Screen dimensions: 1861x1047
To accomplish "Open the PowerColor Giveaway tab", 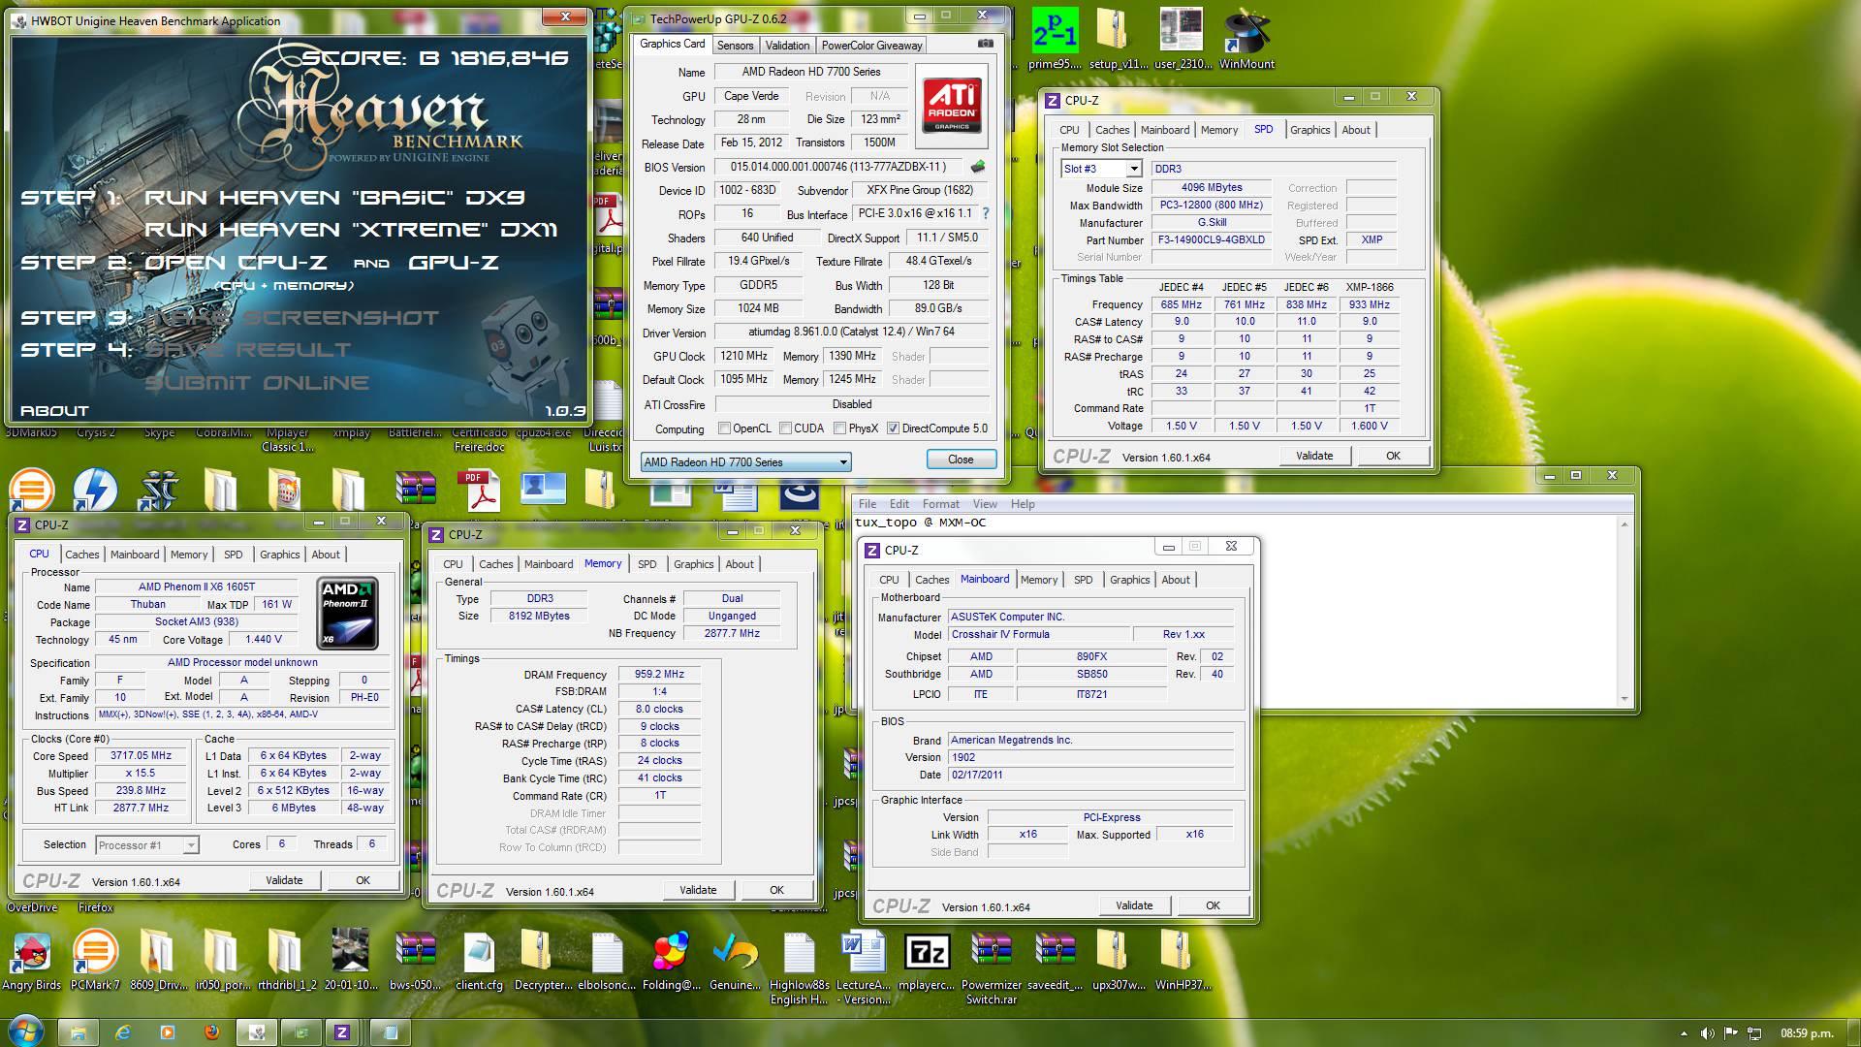I will tap(871, 46).
